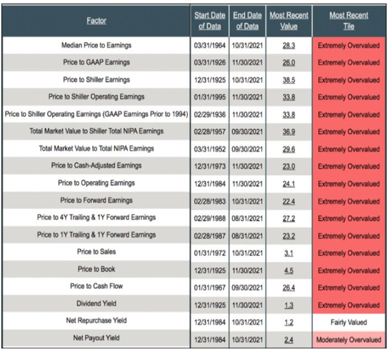Viewport: 388px width, 351px height.
Task: Click the start date 01/31/1995
Action: pyautogui.click(x=209, y=97)
